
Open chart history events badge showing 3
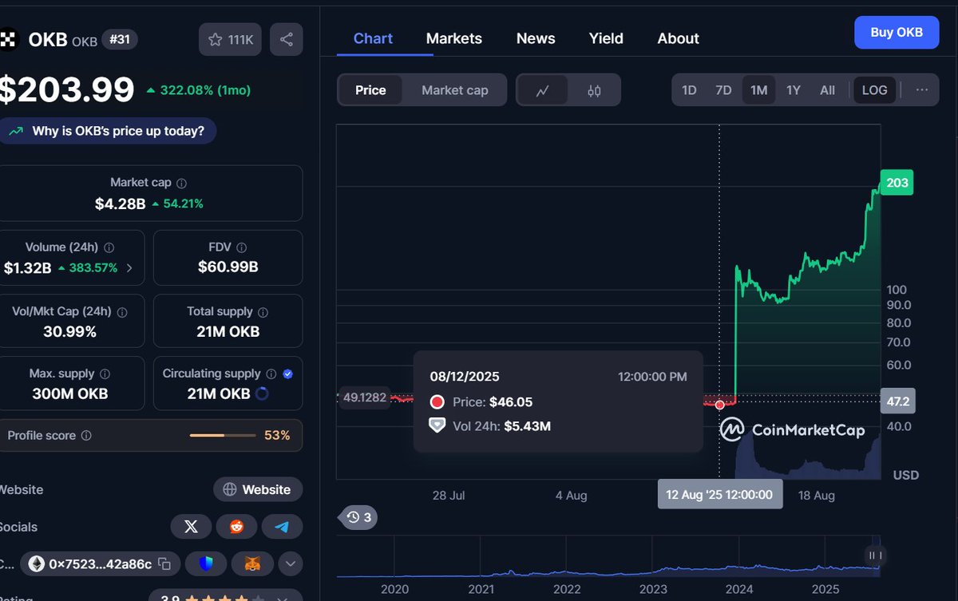coord(358,517)
